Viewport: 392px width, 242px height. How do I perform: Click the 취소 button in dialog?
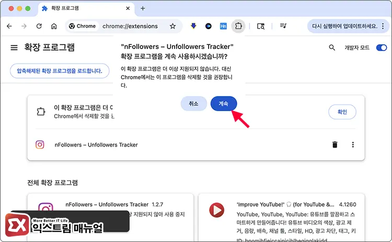click(x=194, y=104)
